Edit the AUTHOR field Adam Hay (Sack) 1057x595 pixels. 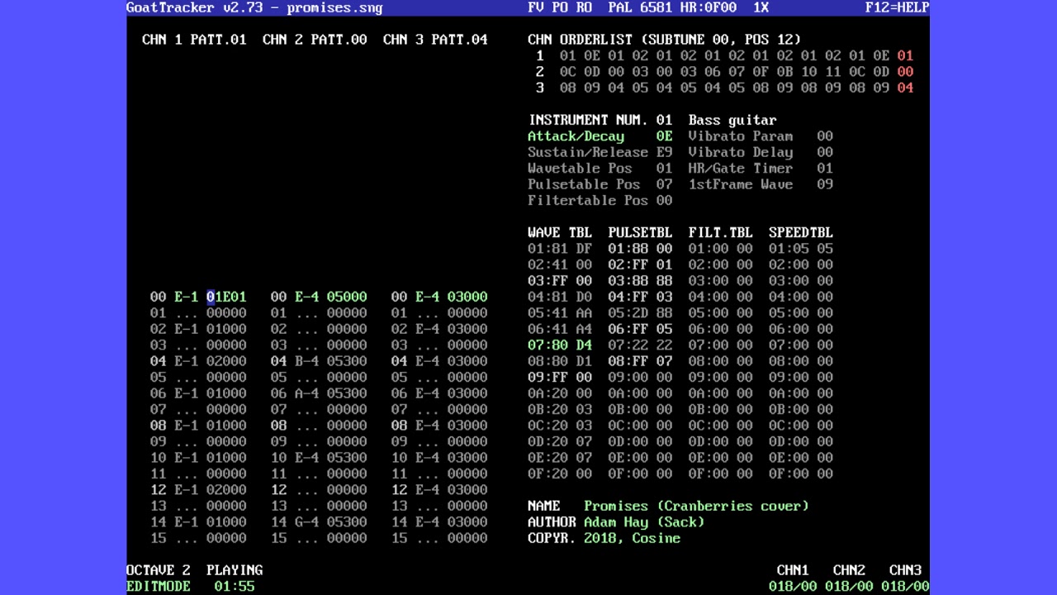click(644, 522)
